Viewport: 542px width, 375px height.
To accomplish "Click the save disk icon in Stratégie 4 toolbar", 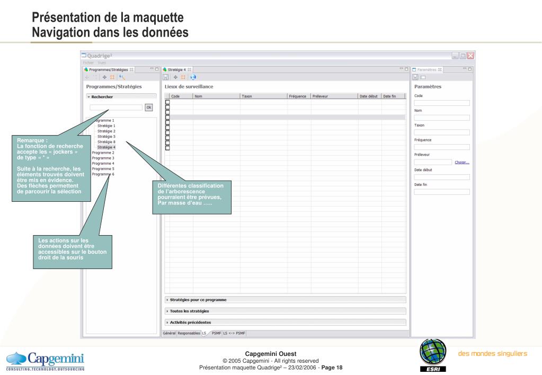I will (166, 77).
